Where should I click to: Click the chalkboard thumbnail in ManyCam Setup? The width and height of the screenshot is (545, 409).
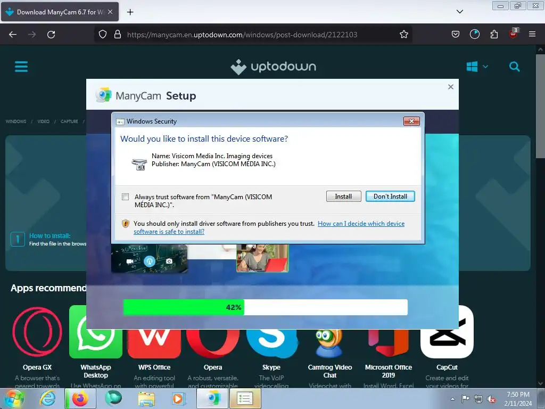[150, 258]
